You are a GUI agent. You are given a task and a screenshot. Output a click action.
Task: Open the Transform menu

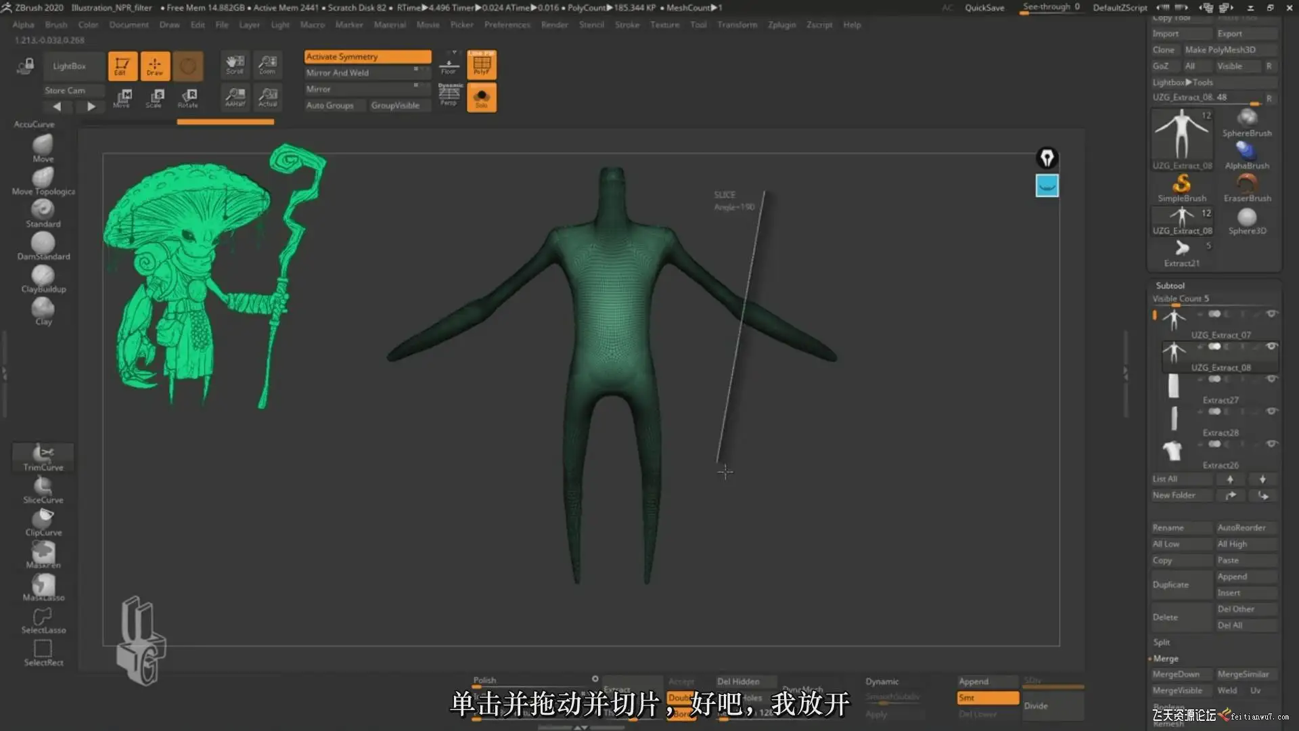737,25
